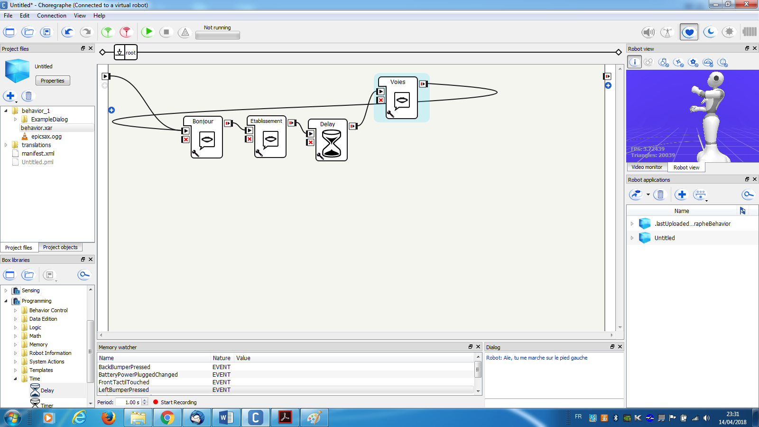The height and width of the screenshot is (427, 759).
Task: Open the wrench parameters of Bonjour box
Action: click(195, 153)
